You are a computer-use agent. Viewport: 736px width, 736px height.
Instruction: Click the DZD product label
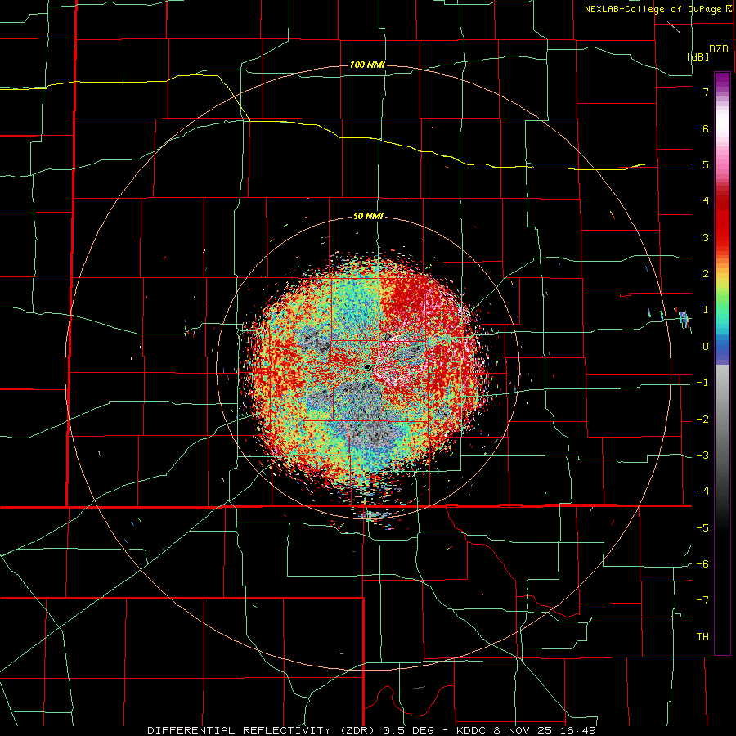[x=718, y=49]
